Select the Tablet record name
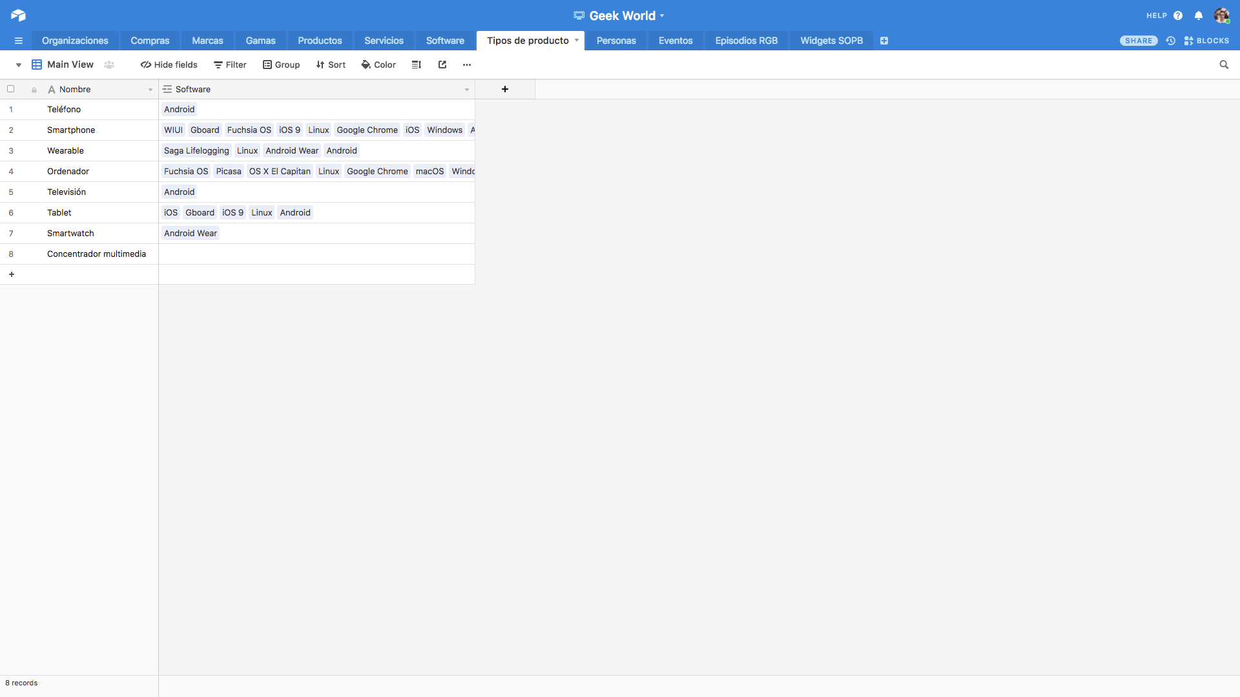 (59, 213)
